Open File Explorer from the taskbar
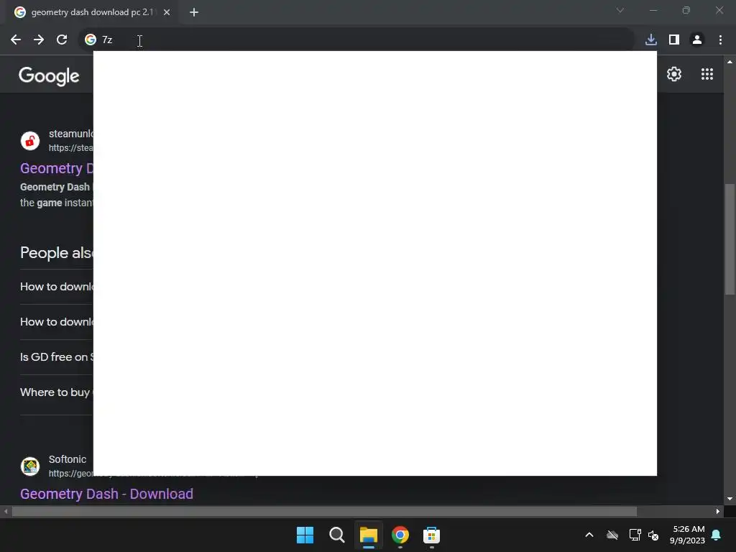This screenshot has height=552, width=736. pyautogui.click(x=369, y=535)
